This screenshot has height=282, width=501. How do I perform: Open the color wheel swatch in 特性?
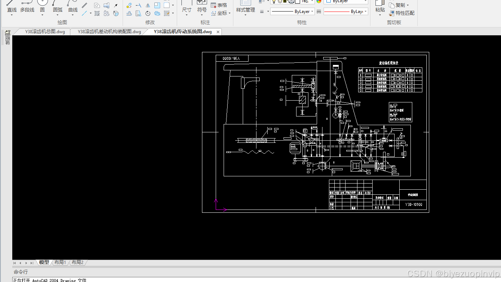[x=319, y=1]
